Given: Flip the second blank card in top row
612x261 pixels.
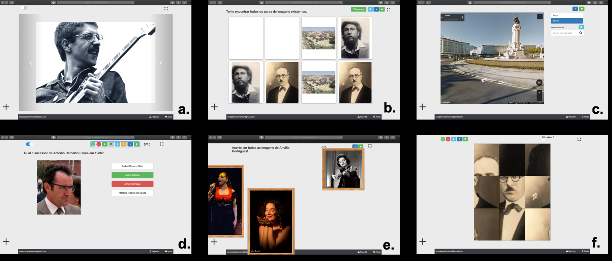Looking at the screenshot, I should [282, 38].
